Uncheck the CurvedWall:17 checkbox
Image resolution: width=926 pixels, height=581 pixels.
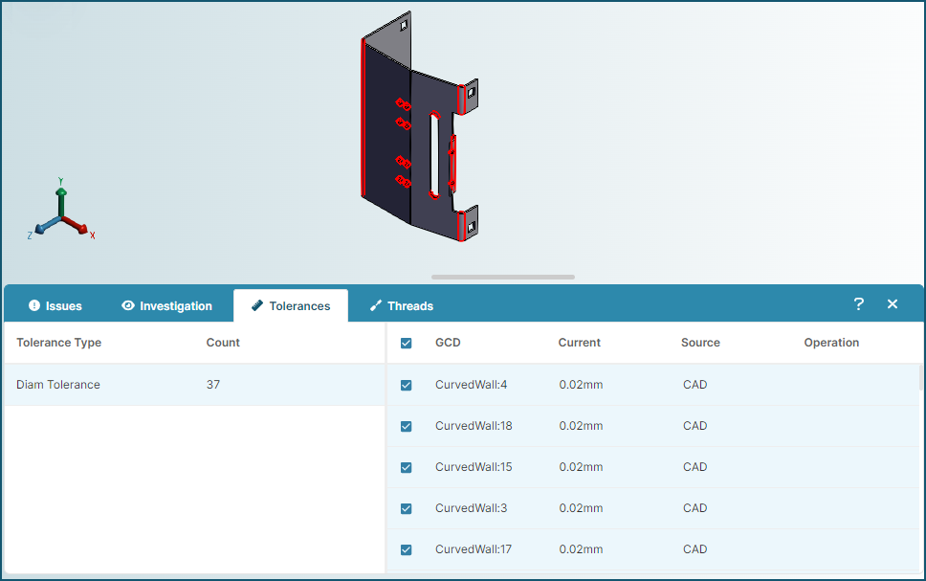[407, 549]
